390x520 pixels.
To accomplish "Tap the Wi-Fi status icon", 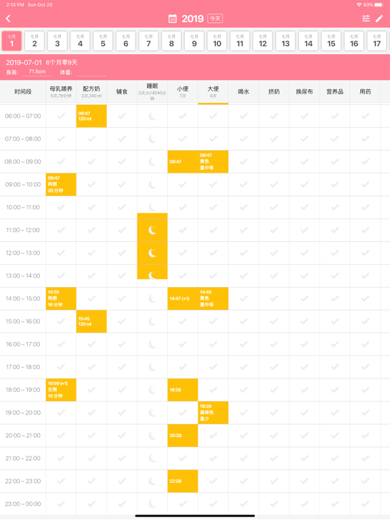I will 359,5.
